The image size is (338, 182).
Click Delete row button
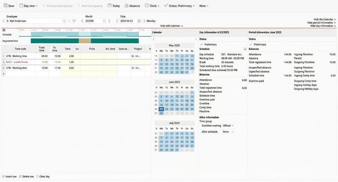(x=26, y=176)
